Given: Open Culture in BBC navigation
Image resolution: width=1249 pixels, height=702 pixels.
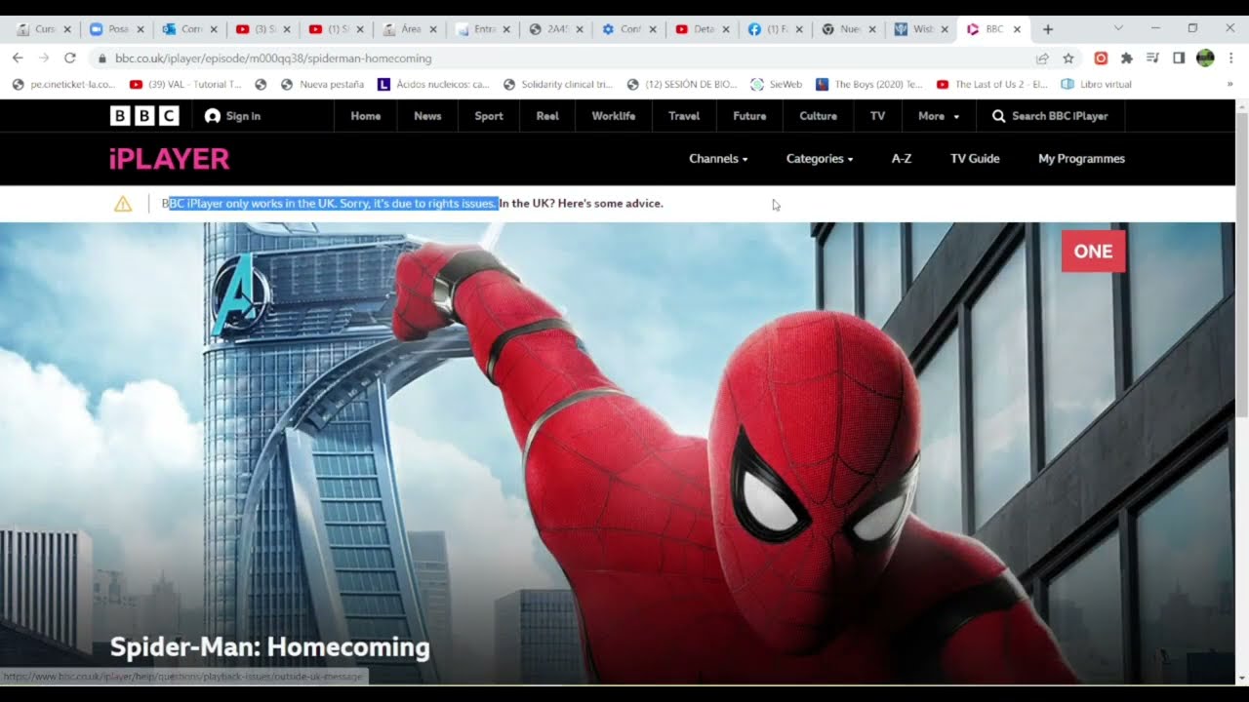Looking at the screenshot, I should (x=818, y=116).
